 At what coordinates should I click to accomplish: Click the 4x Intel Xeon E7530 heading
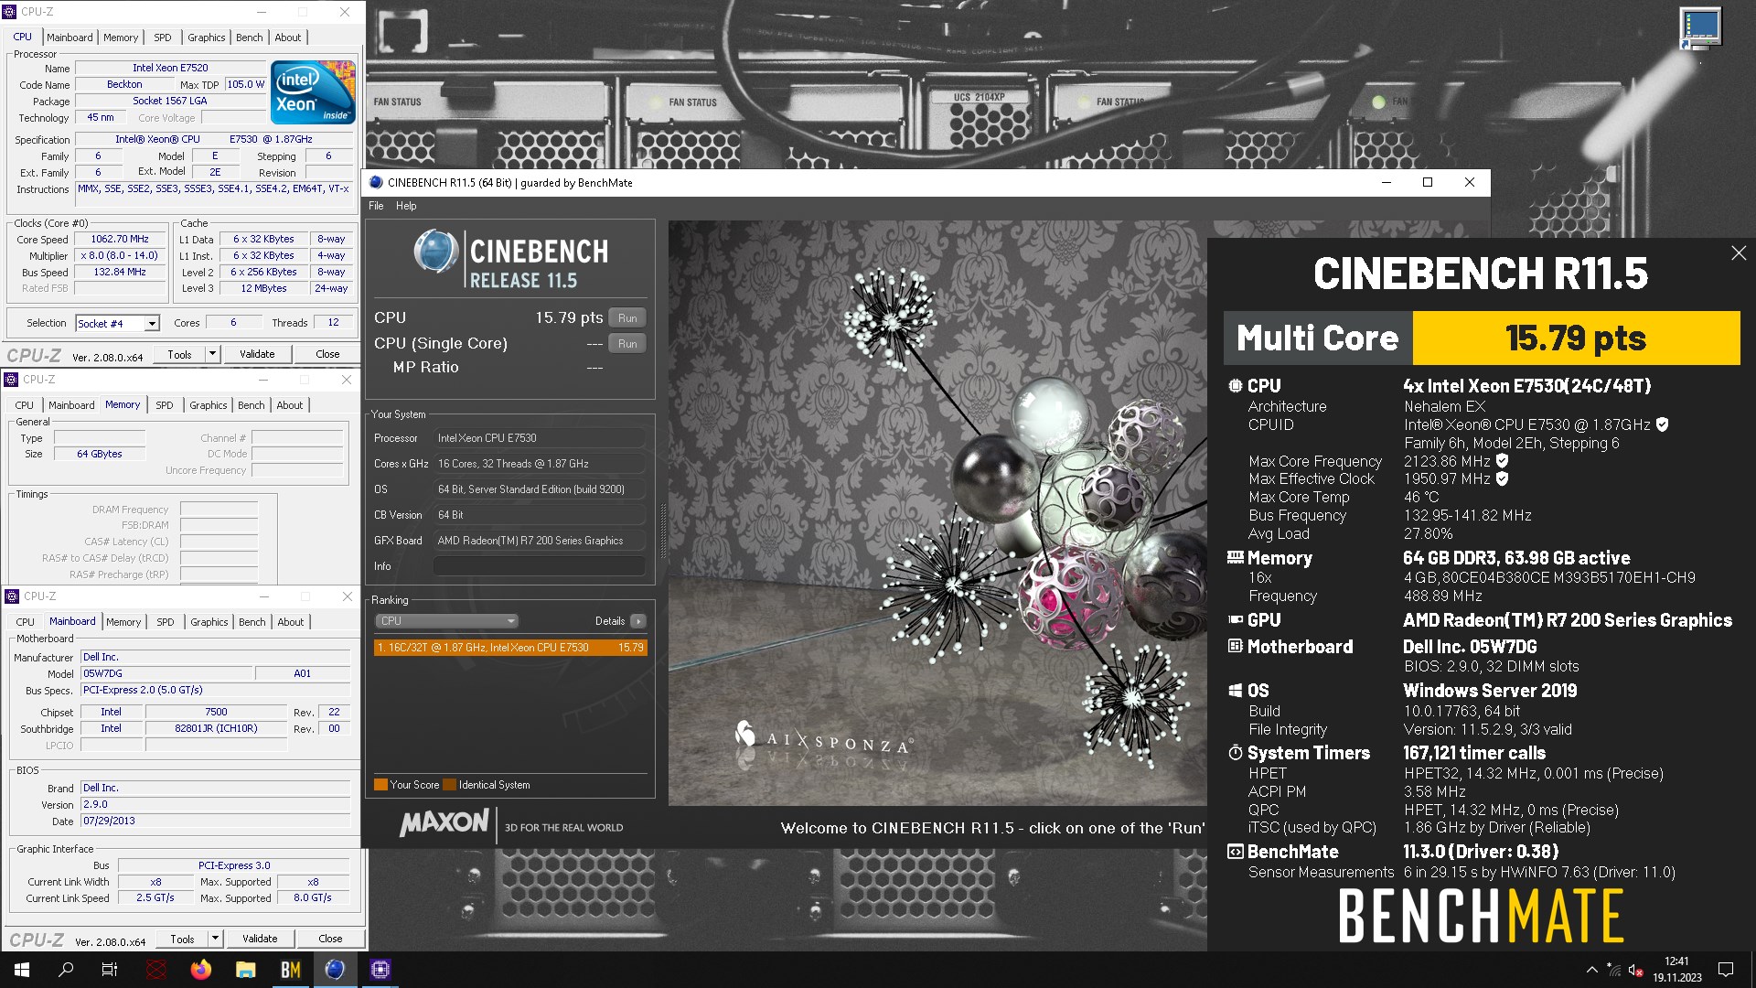1526,386
